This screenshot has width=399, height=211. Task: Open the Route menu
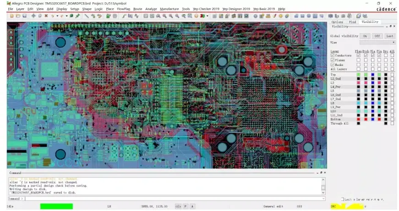tap(138, 9)
